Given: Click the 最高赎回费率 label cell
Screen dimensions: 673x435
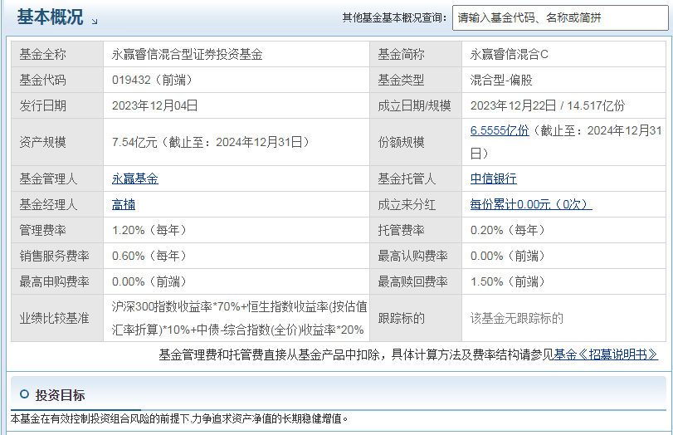Looking at the screenshot, I should (416, 281).
